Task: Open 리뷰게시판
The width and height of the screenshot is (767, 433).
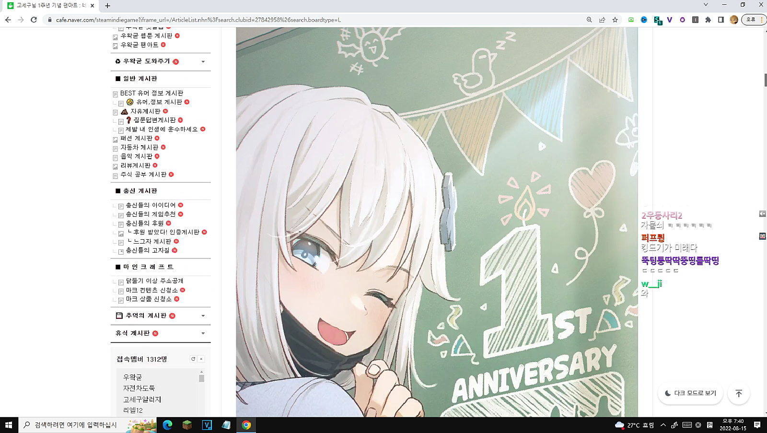Action: tap(135, 165)
